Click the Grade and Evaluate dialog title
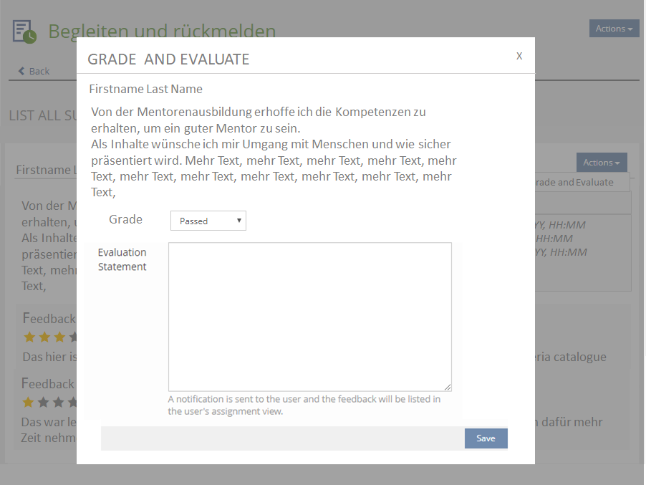 click(168, 59)
